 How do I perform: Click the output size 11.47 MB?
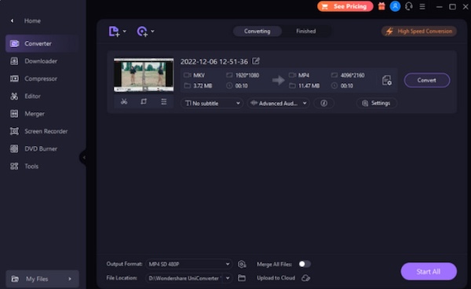[309, 86]
